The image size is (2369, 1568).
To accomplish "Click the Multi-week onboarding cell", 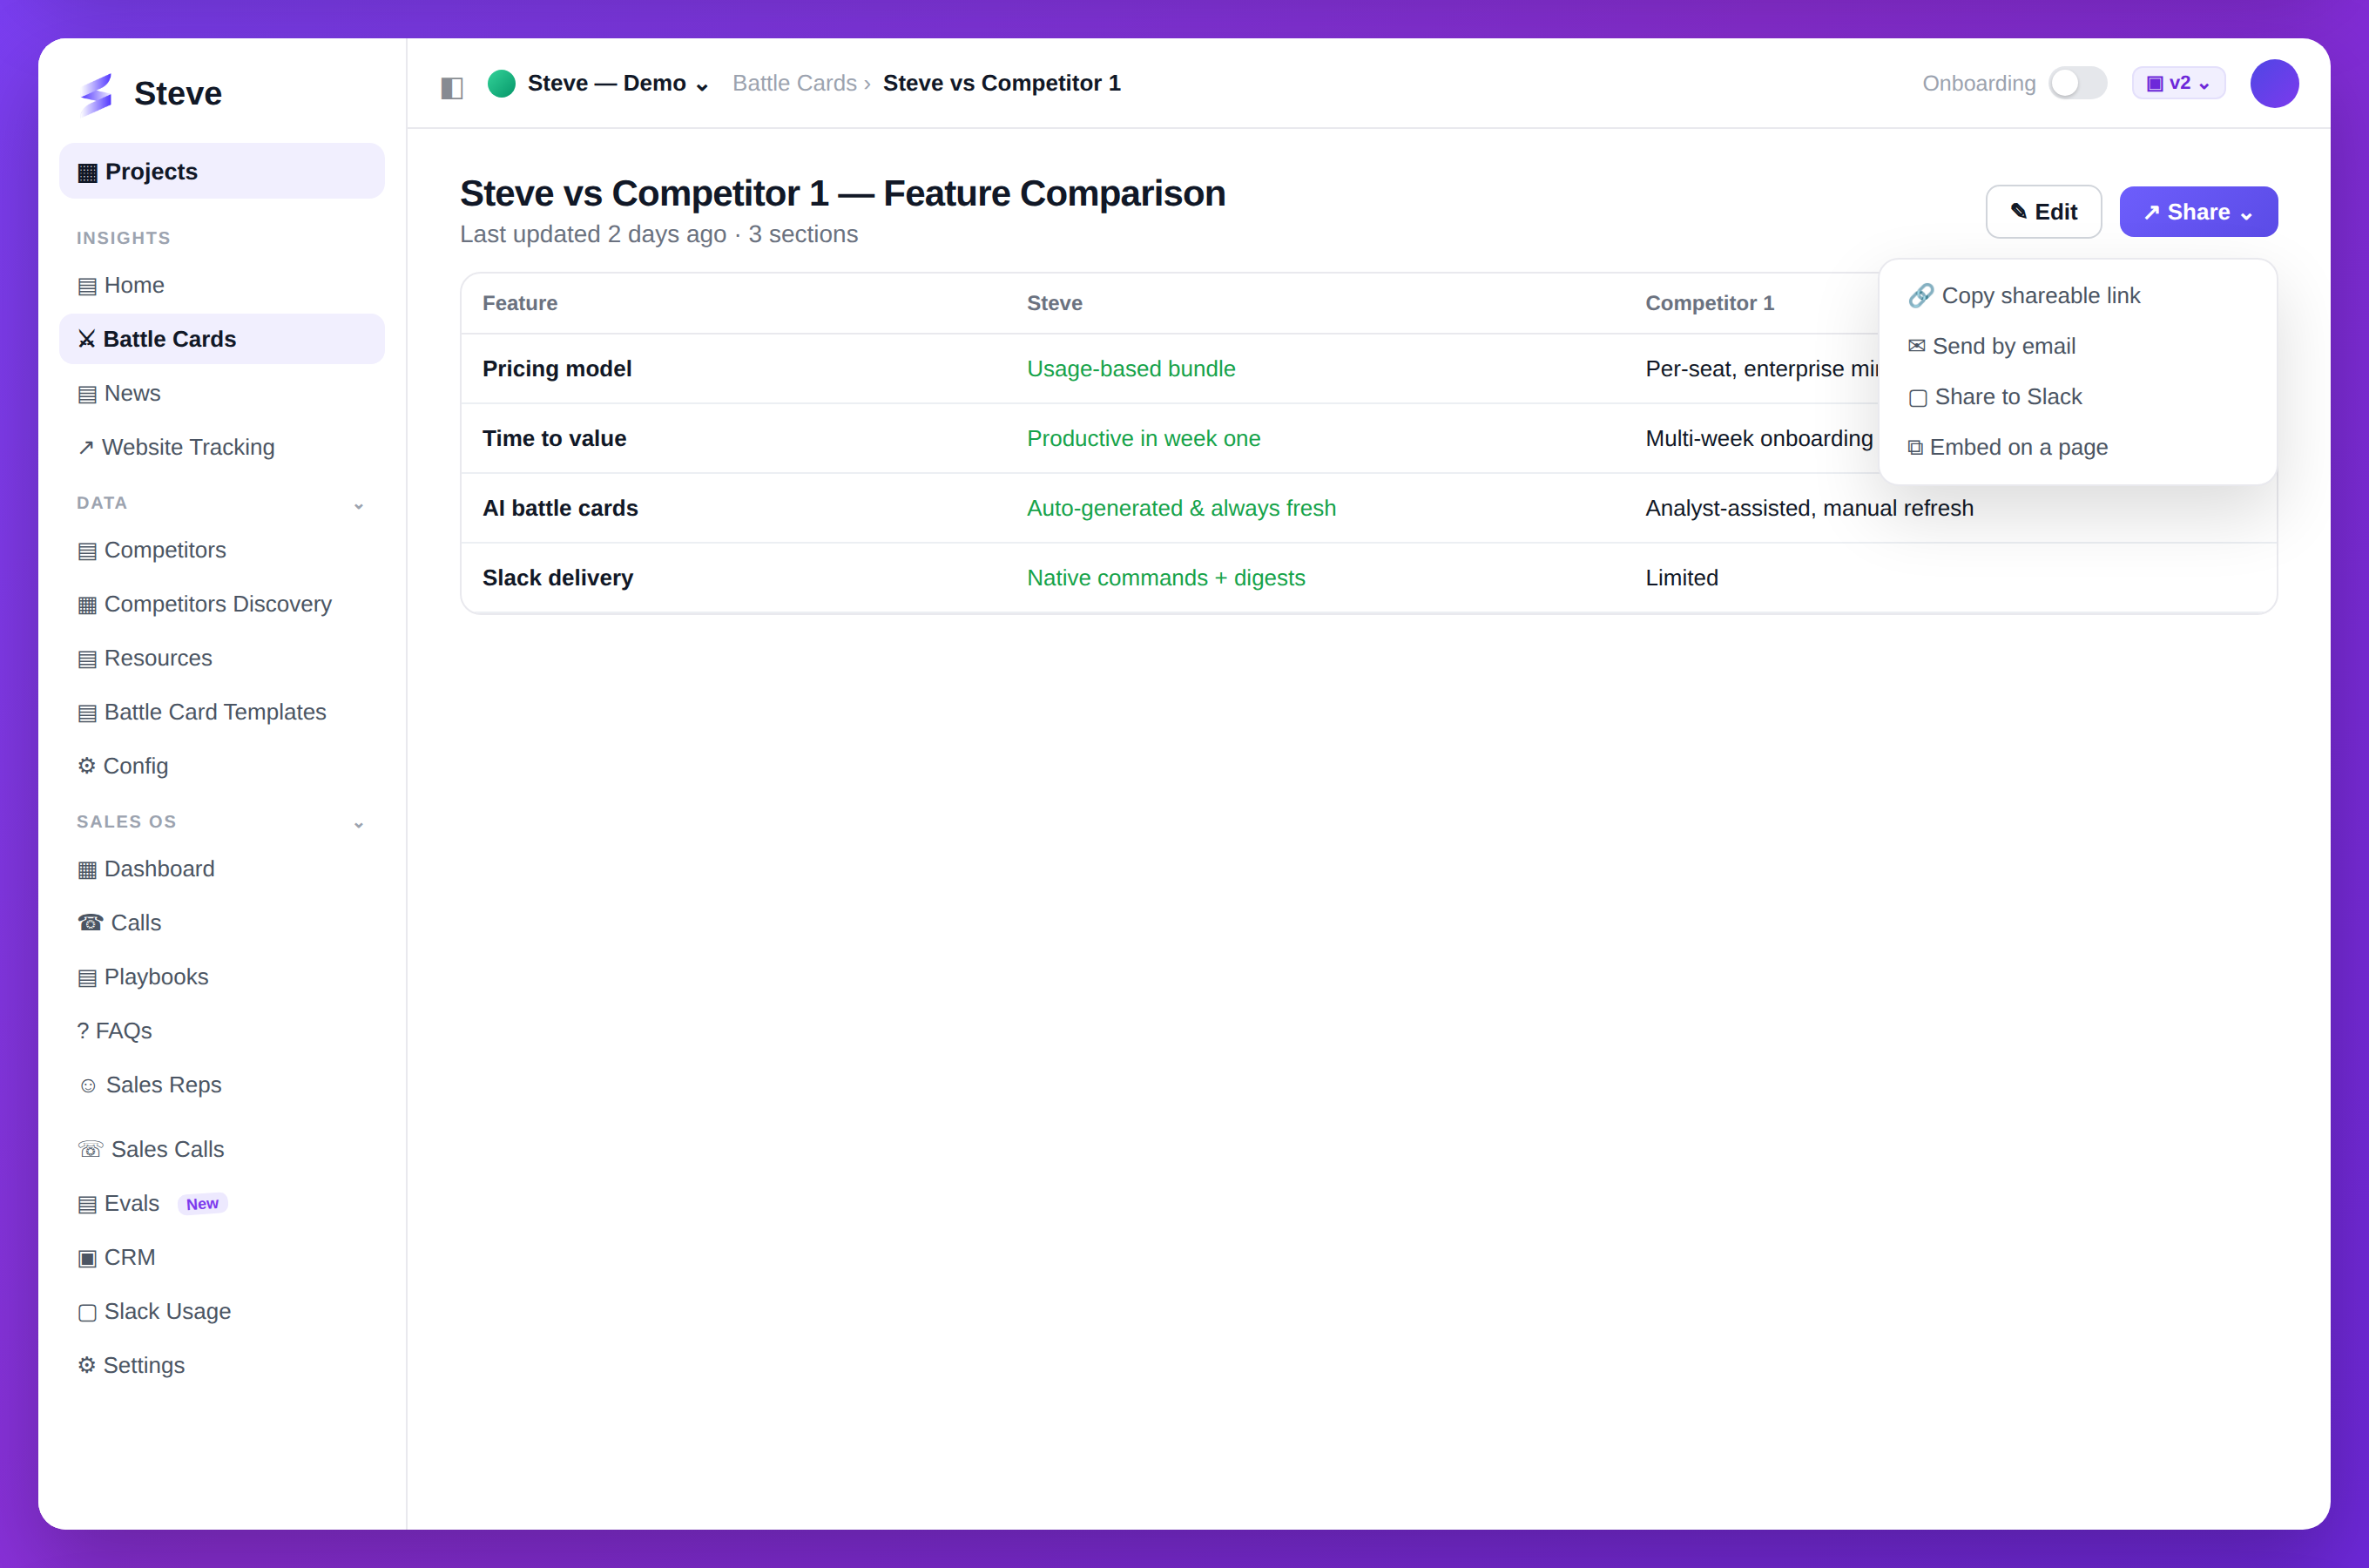I will (1759, 439).
